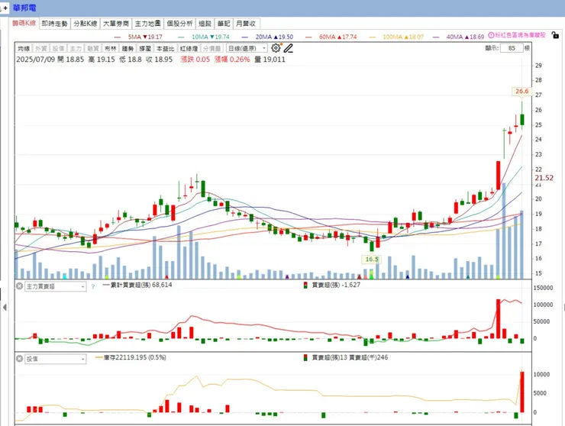Click the unlock padlock icon
This screenshot has width=565, height=426.
tap(555, 35)
